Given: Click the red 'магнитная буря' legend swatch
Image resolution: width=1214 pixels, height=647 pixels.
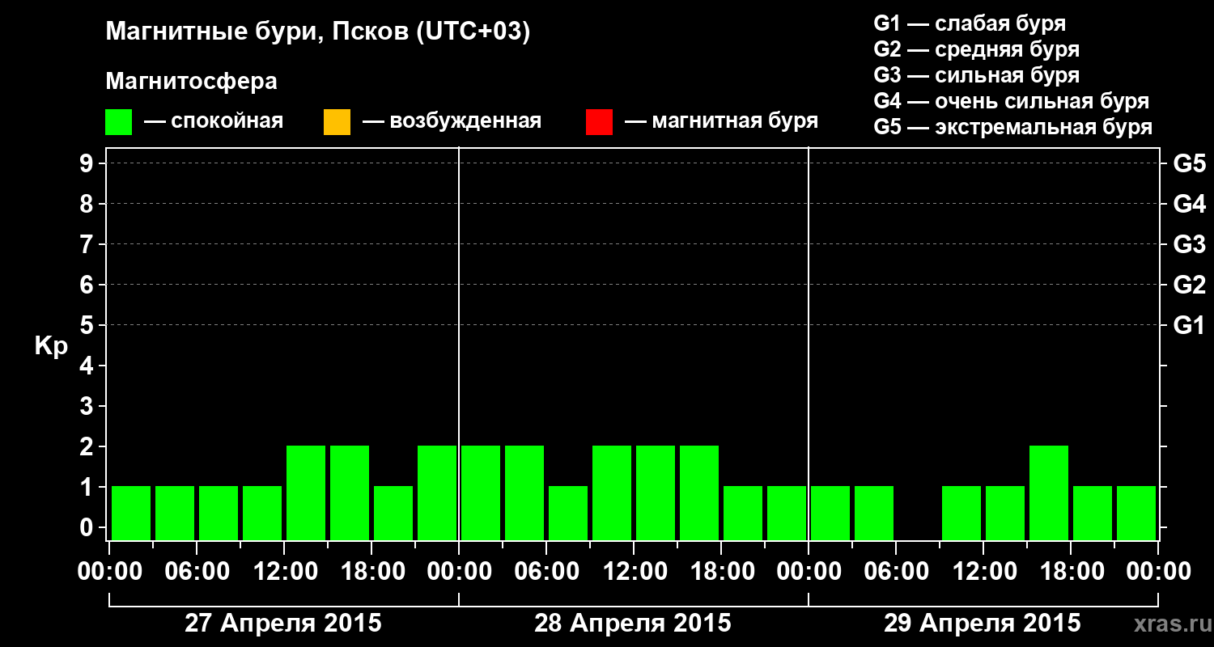Looking at the screenshot, I should coord(599,122).
